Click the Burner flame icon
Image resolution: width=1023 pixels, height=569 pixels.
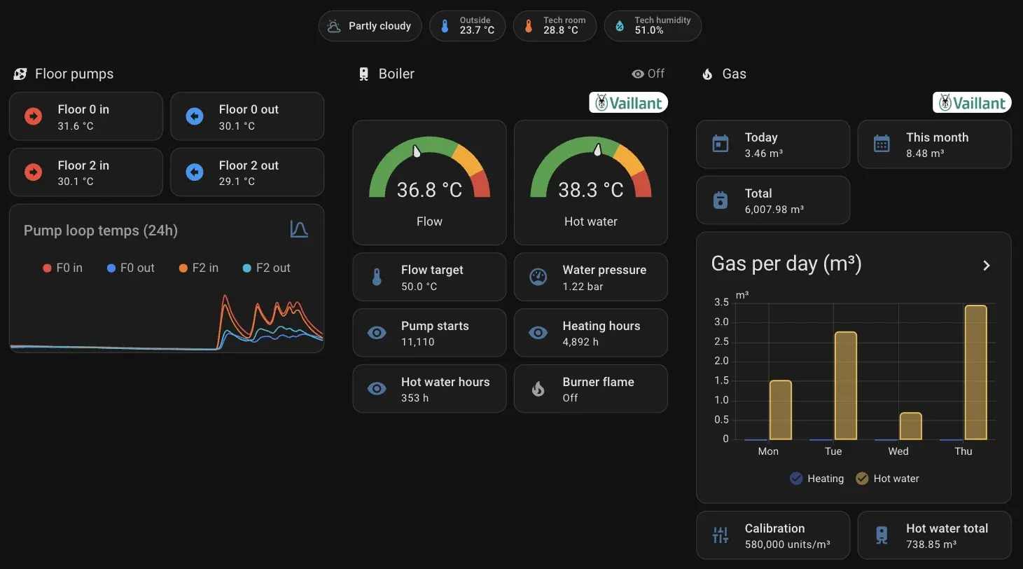pyautogui.click(x=538, y=389)
